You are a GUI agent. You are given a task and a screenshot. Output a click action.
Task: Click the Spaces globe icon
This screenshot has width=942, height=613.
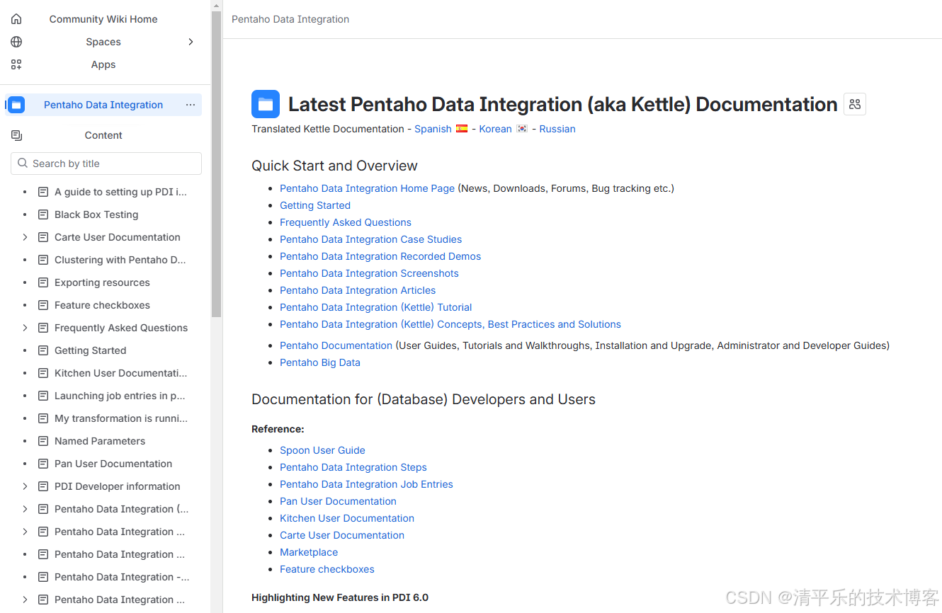[16, 42]
